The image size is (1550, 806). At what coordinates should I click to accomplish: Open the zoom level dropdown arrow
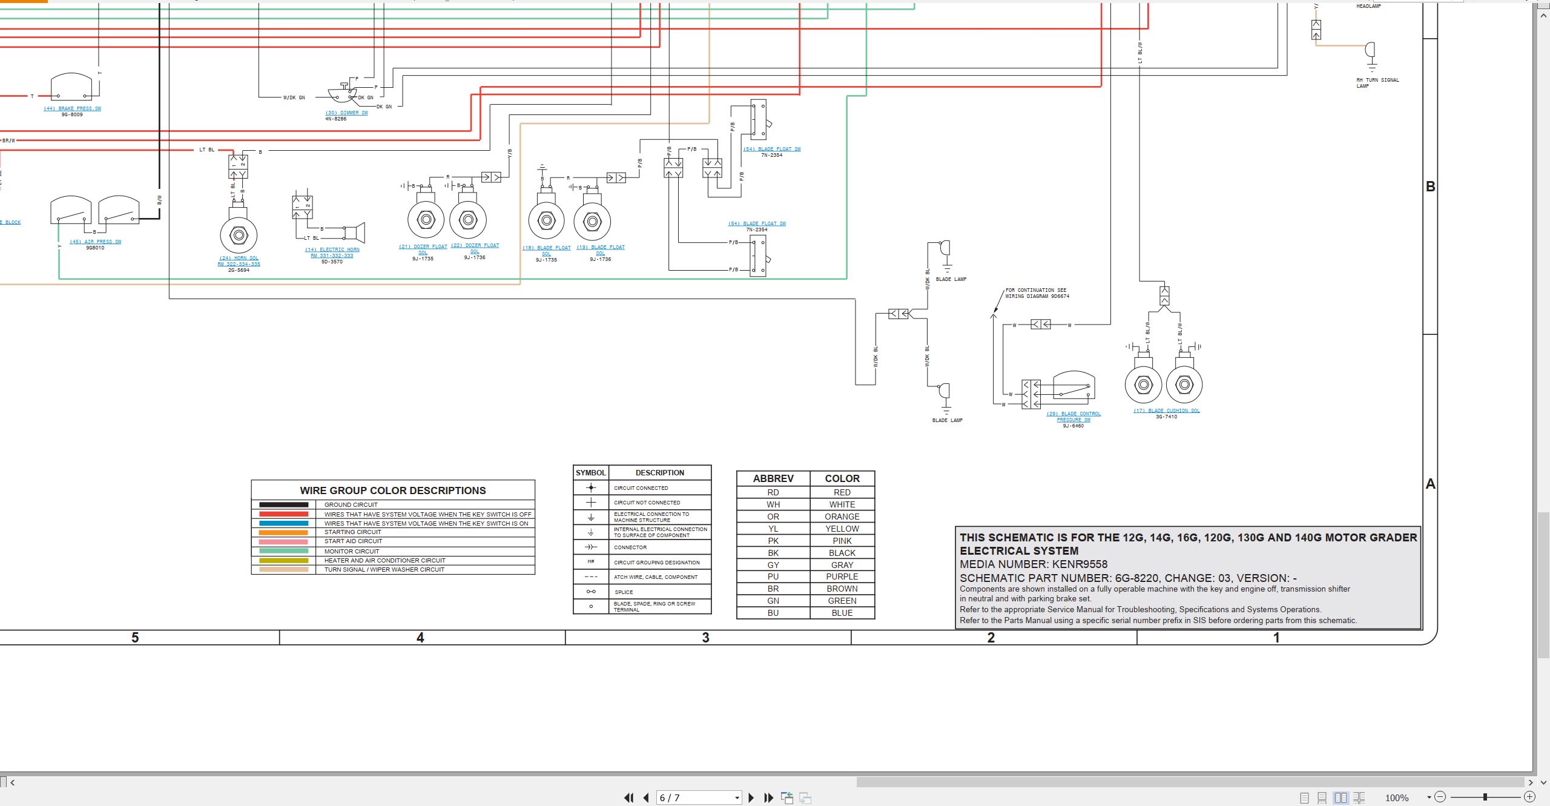click(1429, 797)
